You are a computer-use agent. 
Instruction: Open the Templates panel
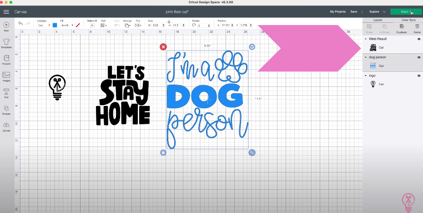click(6, 43)
